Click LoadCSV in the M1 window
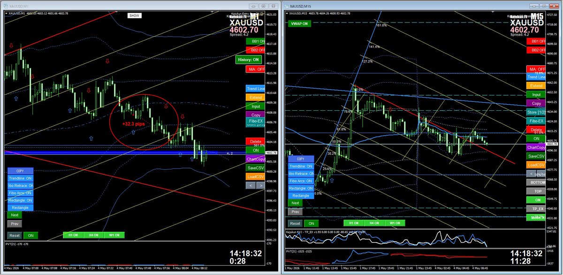563x275 pixels. [x=255, y=177]
